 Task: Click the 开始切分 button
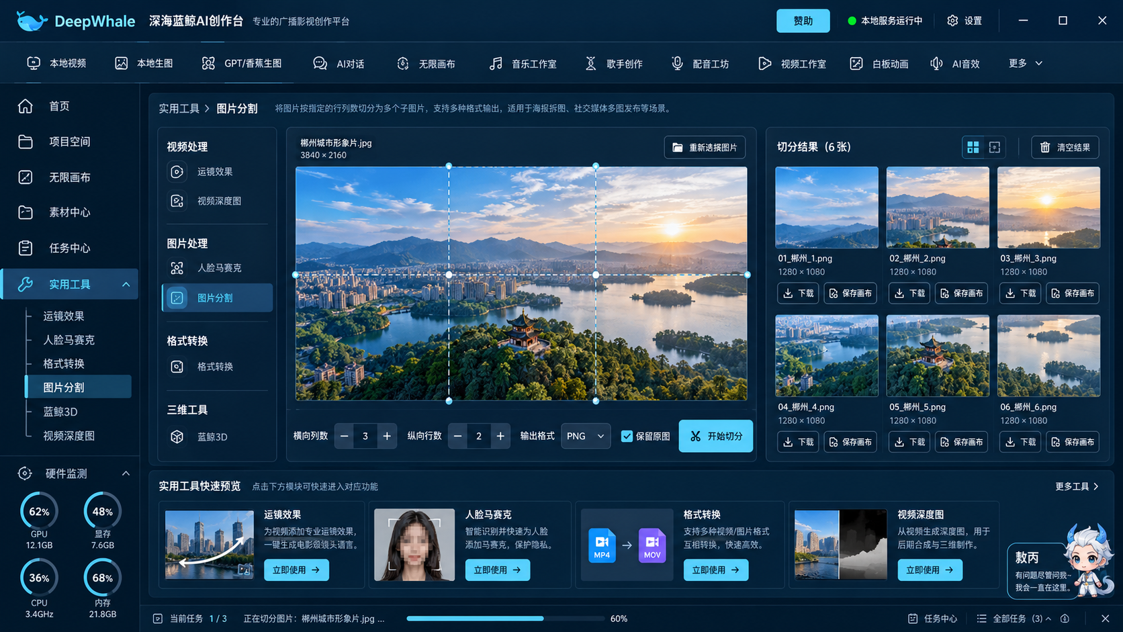click(716, 436)
